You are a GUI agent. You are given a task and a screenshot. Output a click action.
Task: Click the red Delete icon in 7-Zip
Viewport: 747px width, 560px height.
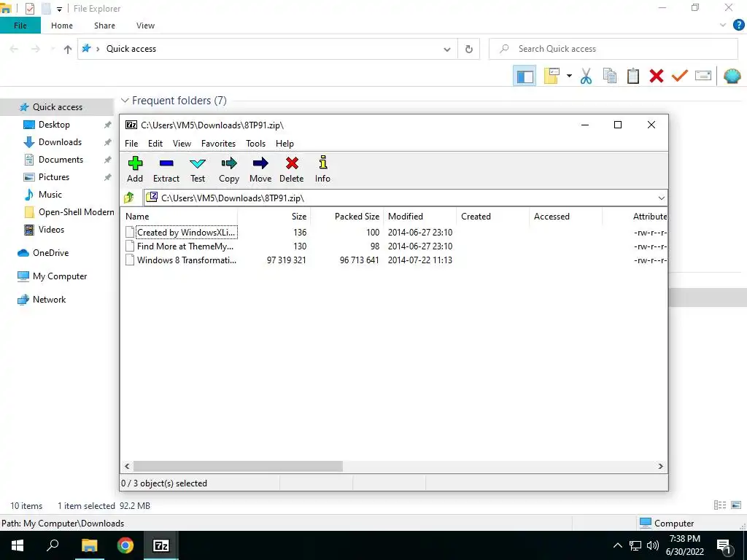292,169
